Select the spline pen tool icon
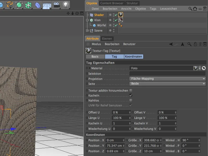Viewport: 208px width, 156px height. (10, 5)
